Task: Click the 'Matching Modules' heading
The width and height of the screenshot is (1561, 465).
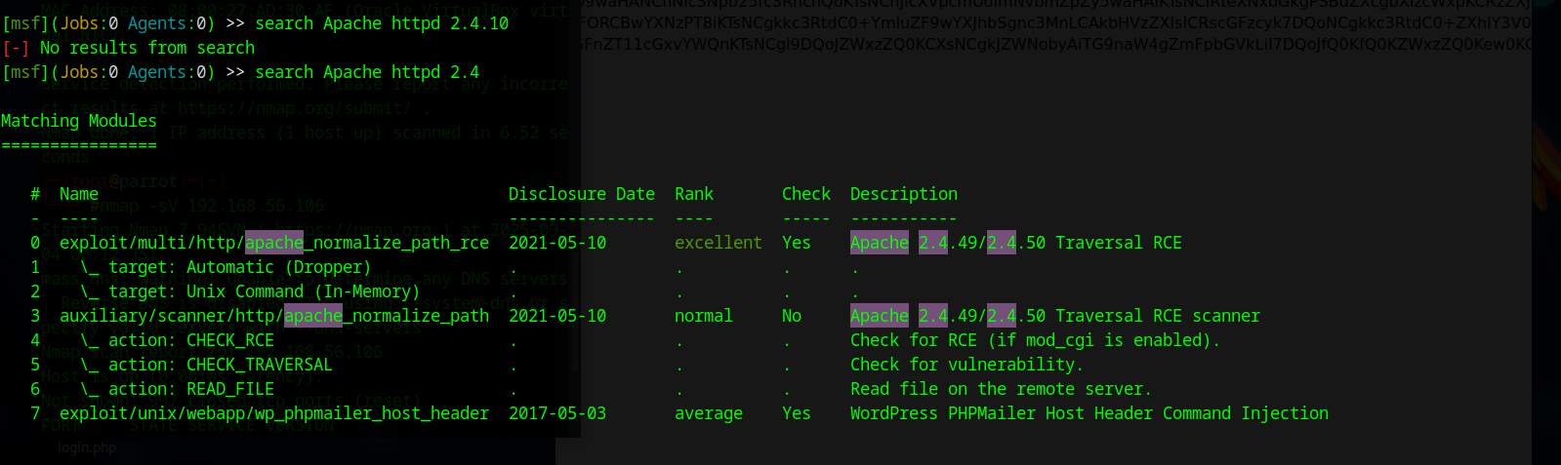Action: pyautogui.click(x=79, y=121)
